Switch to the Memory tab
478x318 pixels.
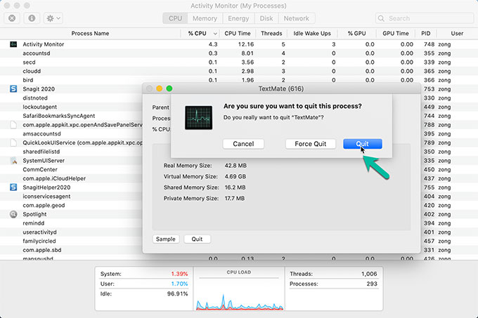click(205, 18)
